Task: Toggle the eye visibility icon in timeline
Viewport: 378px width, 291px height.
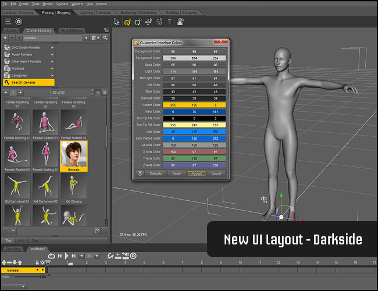Action: point(42,263)
